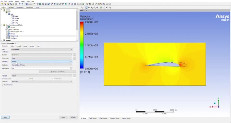Viewport: 231px width, 123px height.
Task: Toggle visibility of Default Legend View 1
Action: (x=7, y=32)
